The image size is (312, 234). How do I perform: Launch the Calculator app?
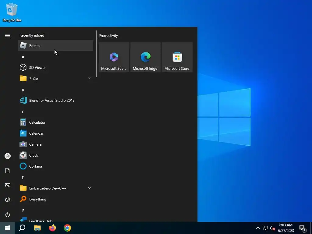tap(55, 122)
